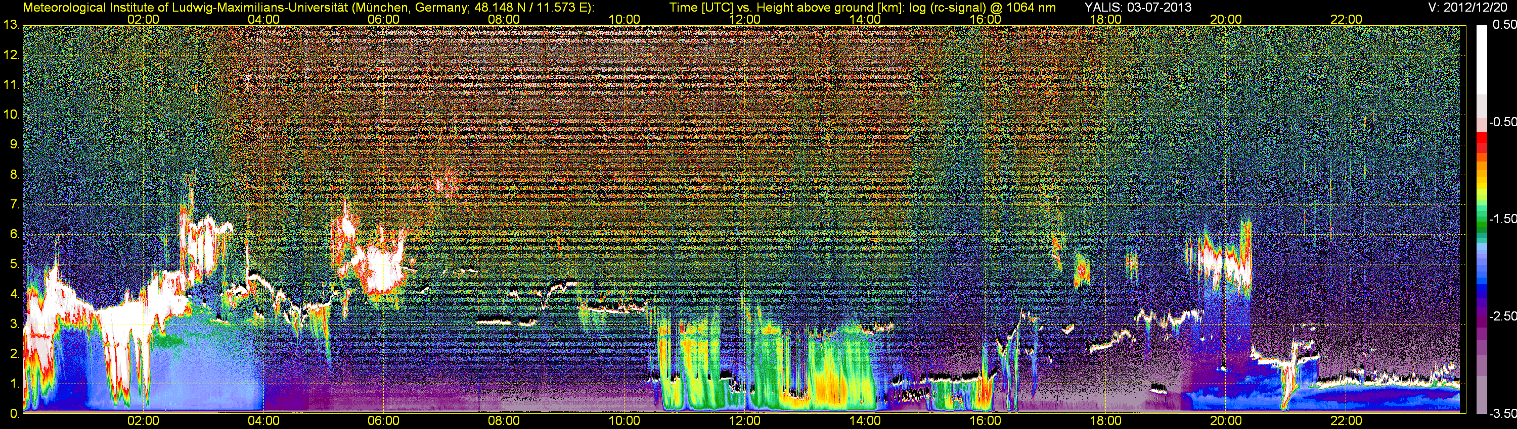The image size is (1517, 429).
Task: Click the -3.50 color bar value
Action: (x=1502, y=414)
